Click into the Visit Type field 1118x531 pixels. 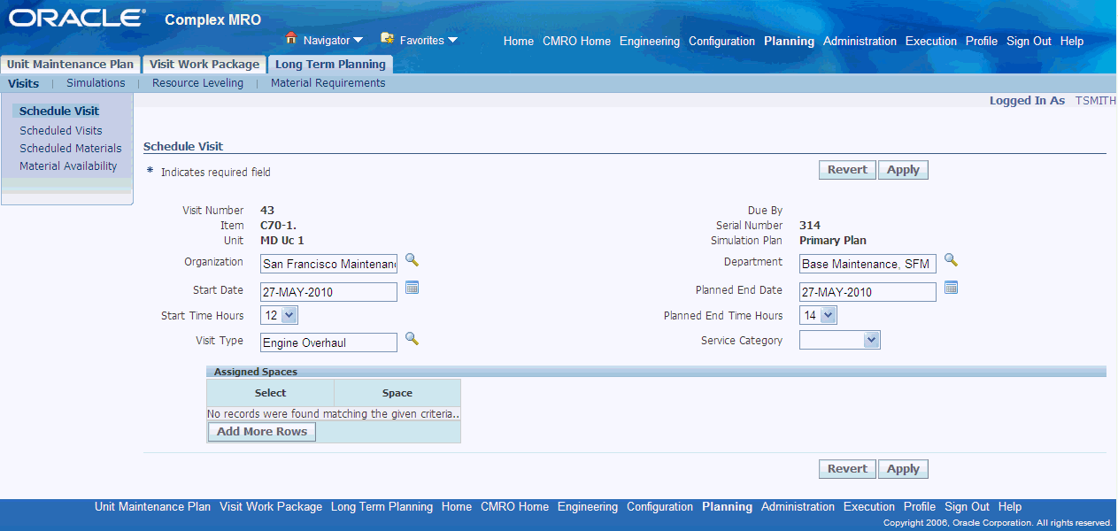point(329,342)
